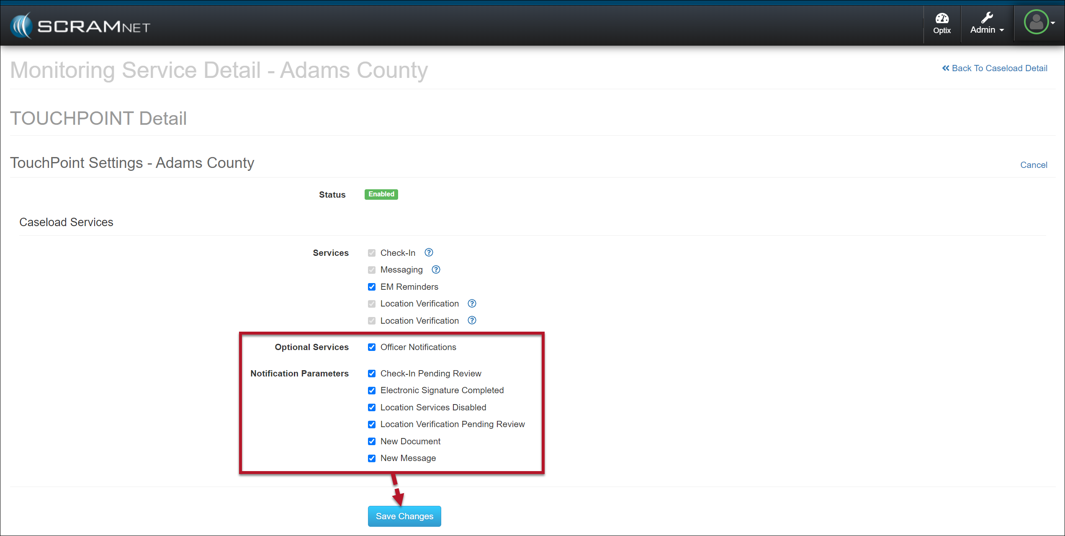Open the Optix dashboard icon
This screenshot has height=536, width=1065.
click(x=942, y=19)
